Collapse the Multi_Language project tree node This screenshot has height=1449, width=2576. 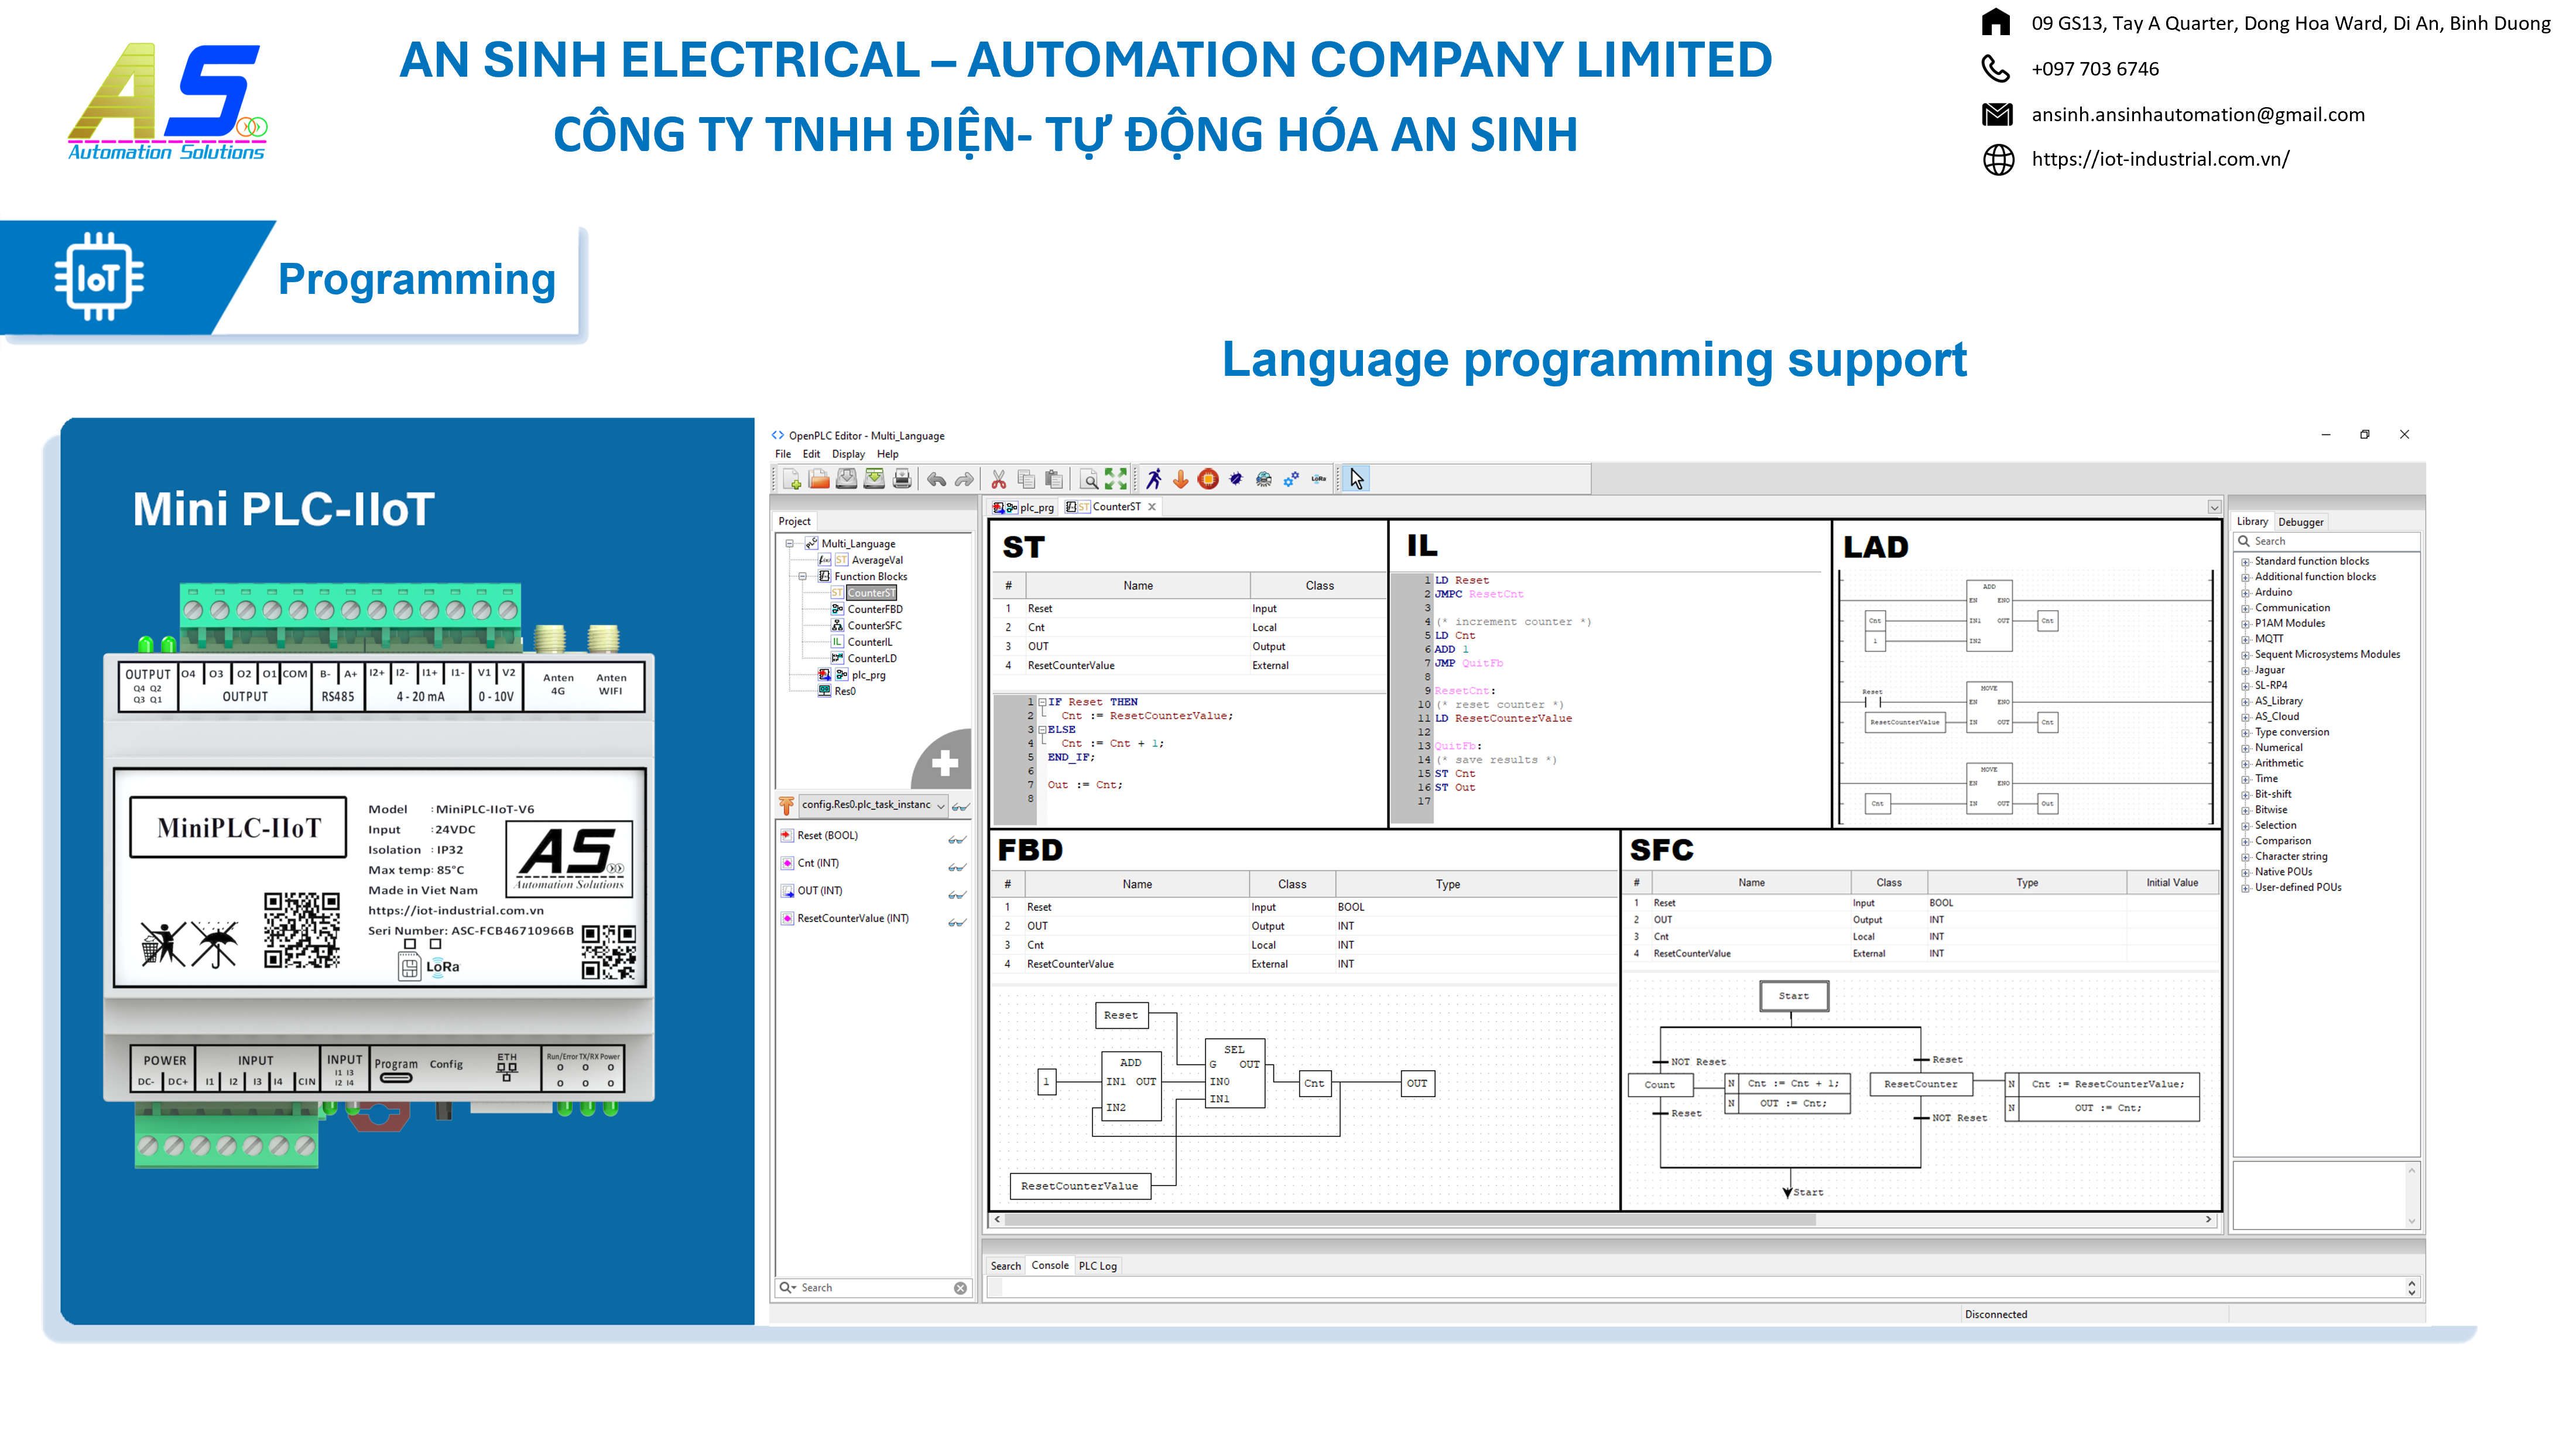[x=789, y=544]
